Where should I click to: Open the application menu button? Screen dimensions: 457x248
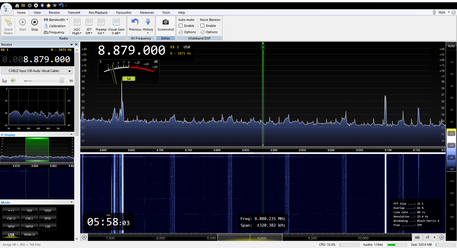6,9
